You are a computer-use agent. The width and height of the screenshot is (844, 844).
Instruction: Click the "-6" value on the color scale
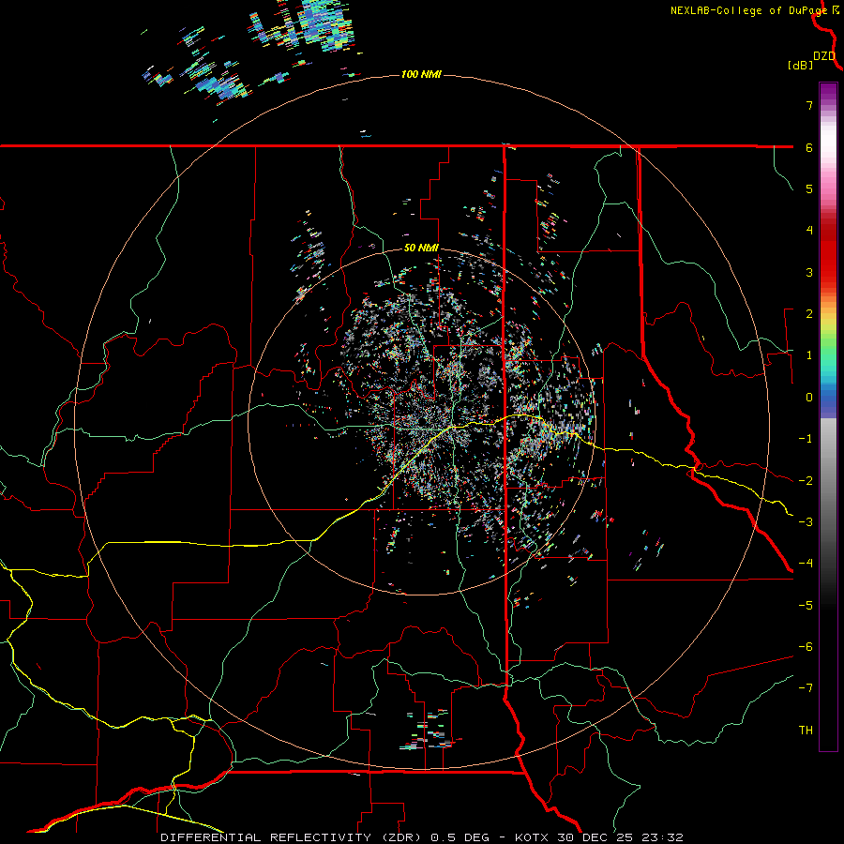pyautogui.click(x=806, y=647)
